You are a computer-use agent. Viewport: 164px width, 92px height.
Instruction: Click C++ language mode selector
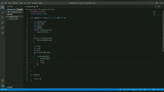pos(149,89)
